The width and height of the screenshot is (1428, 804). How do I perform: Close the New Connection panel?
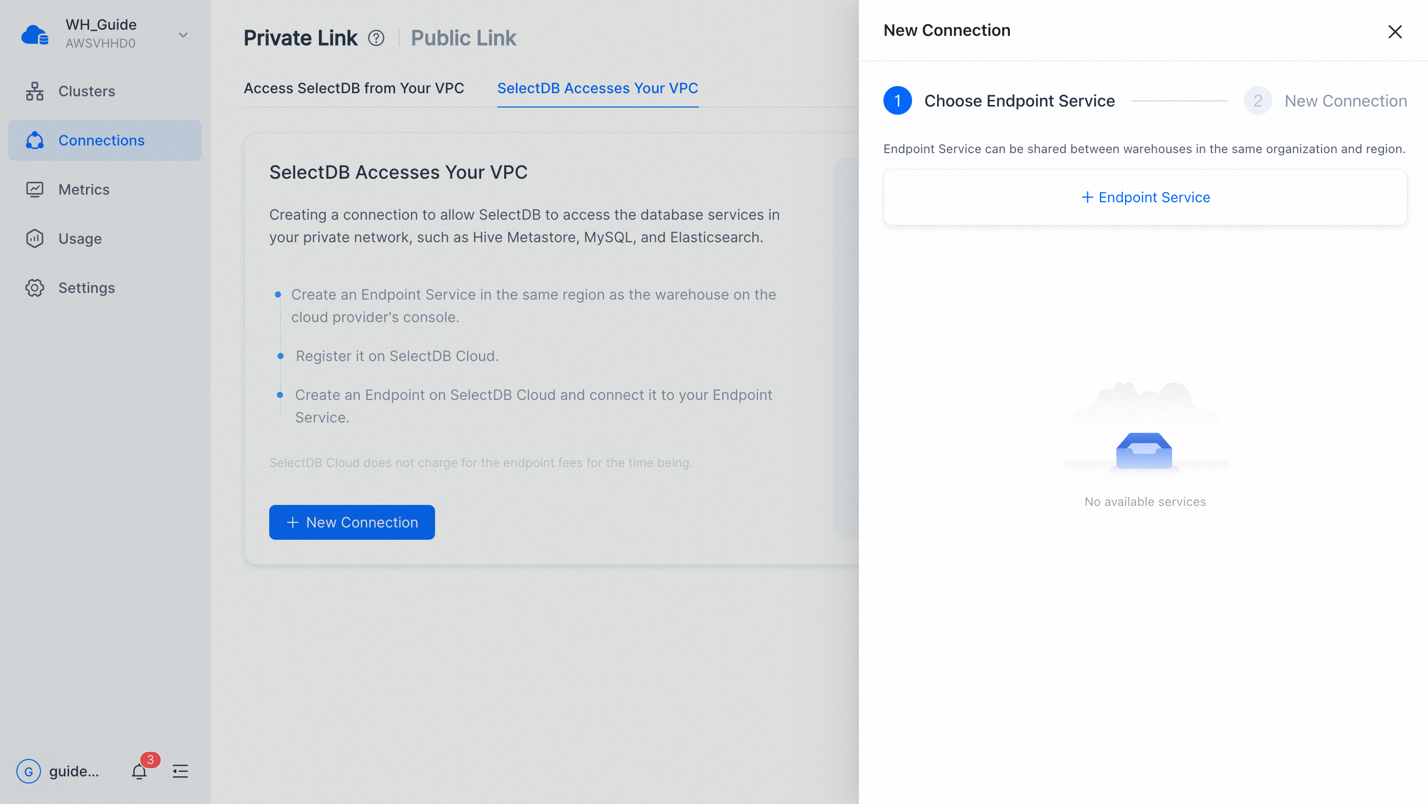pyautogui.click(x=1395, y=32)
